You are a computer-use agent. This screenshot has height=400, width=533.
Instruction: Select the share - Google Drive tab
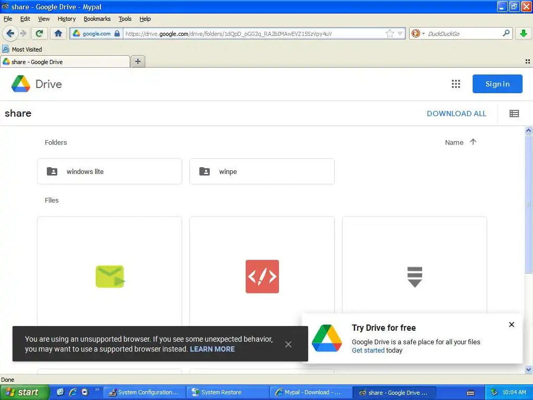(65, 62)
